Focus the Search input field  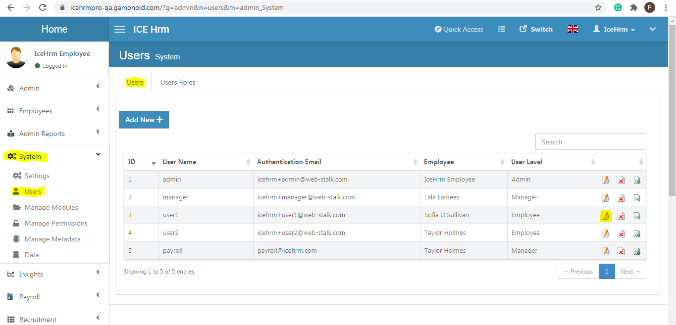click(x=591, y=141)
